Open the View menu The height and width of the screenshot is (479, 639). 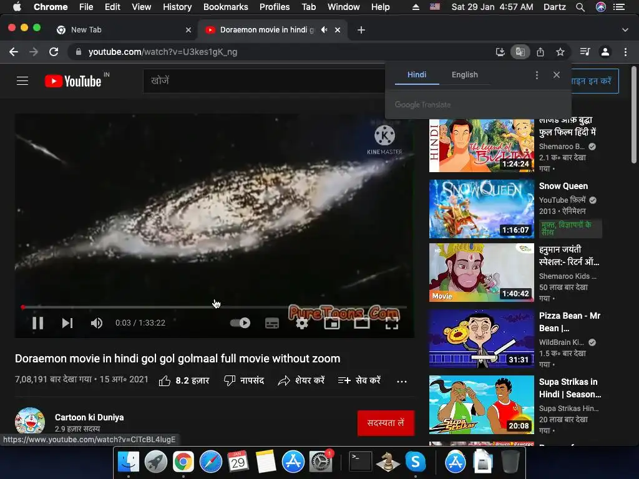tap(141, 7)
